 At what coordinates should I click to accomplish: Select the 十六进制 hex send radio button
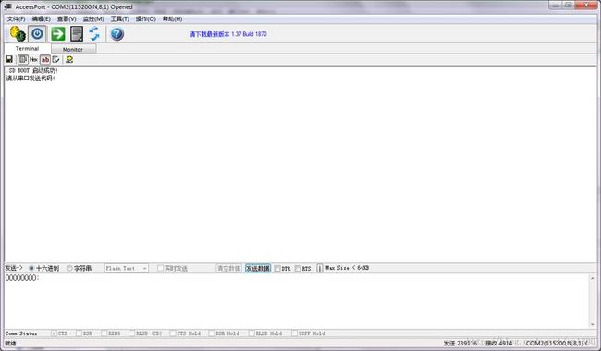click(31, 268)
